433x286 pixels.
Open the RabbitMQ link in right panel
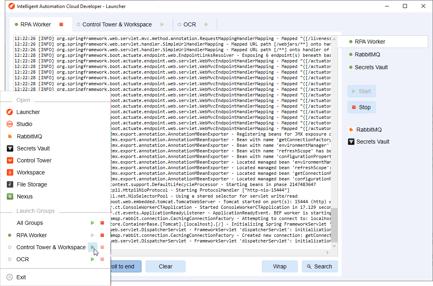(x=369, y=130)
